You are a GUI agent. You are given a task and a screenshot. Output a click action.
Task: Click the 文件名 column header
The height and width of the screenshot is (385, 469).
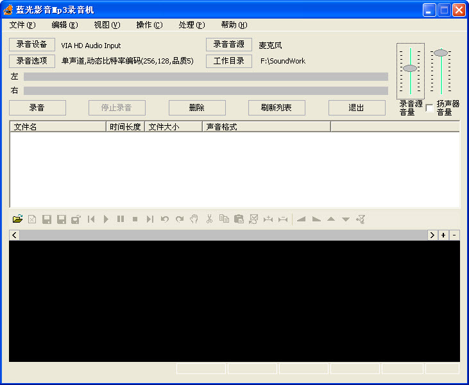58,127
